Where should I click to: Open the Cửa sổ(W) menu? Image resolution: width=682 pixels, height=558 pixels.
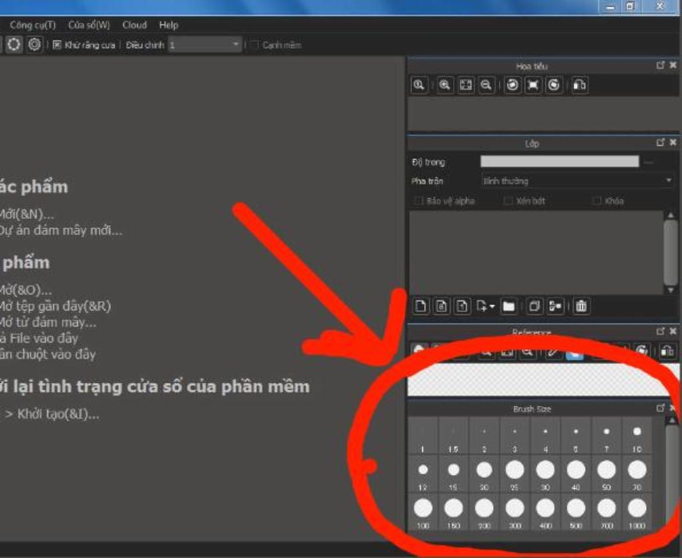[x=89, y=25]
